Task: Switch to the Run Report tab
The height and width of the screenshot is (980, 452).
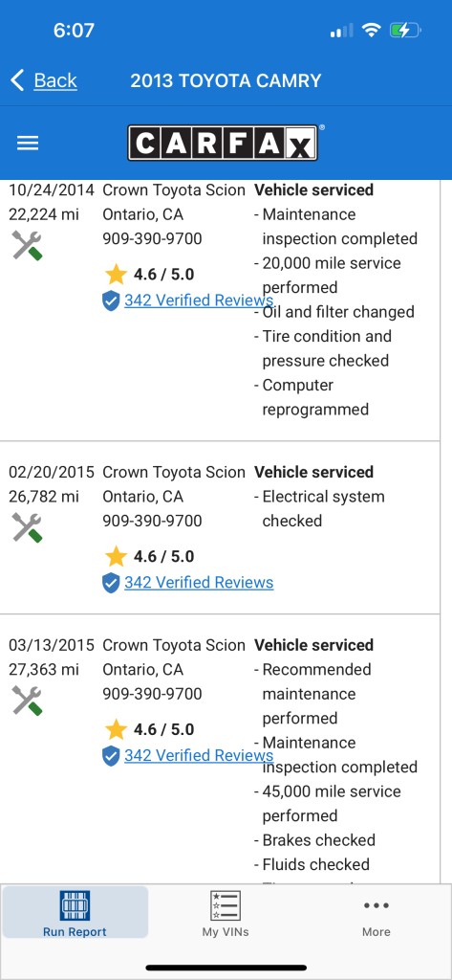Action: click(75, 913)
